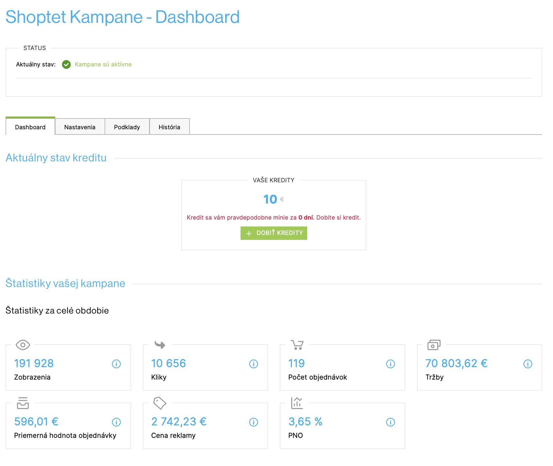Go to the História tab
553x466 pixels.
pyautogui.click(x=169, y=127)
